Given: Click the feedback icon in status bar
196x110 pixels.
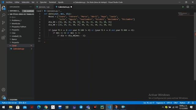Looking at the screenshot, I should [x=189, y=103].
